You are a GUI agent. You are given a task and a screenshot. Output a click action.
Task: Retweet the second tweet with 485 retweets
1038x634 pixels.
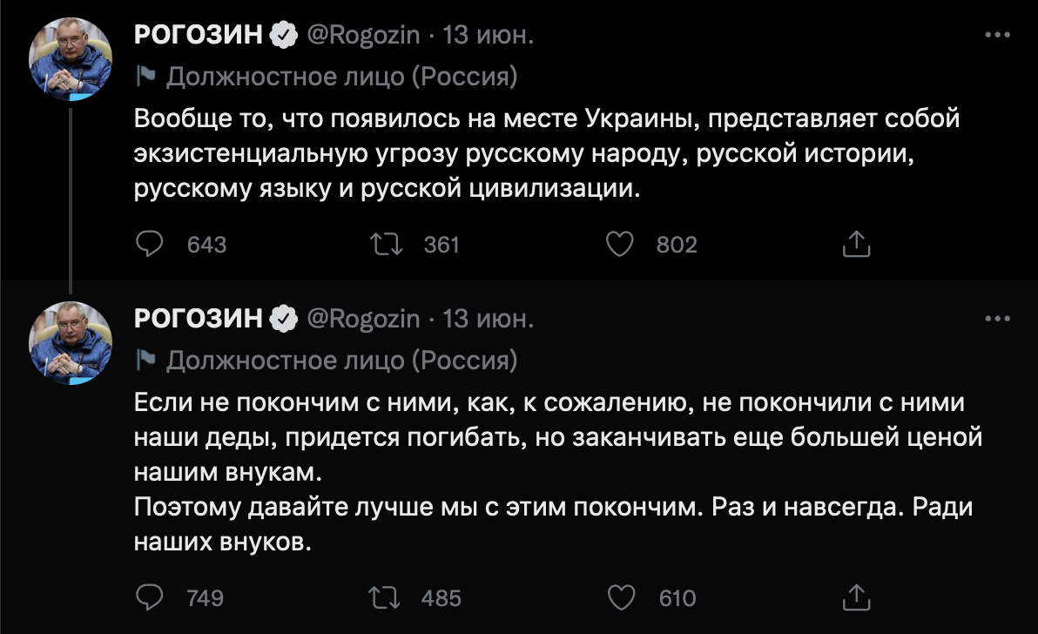[384, 597]
